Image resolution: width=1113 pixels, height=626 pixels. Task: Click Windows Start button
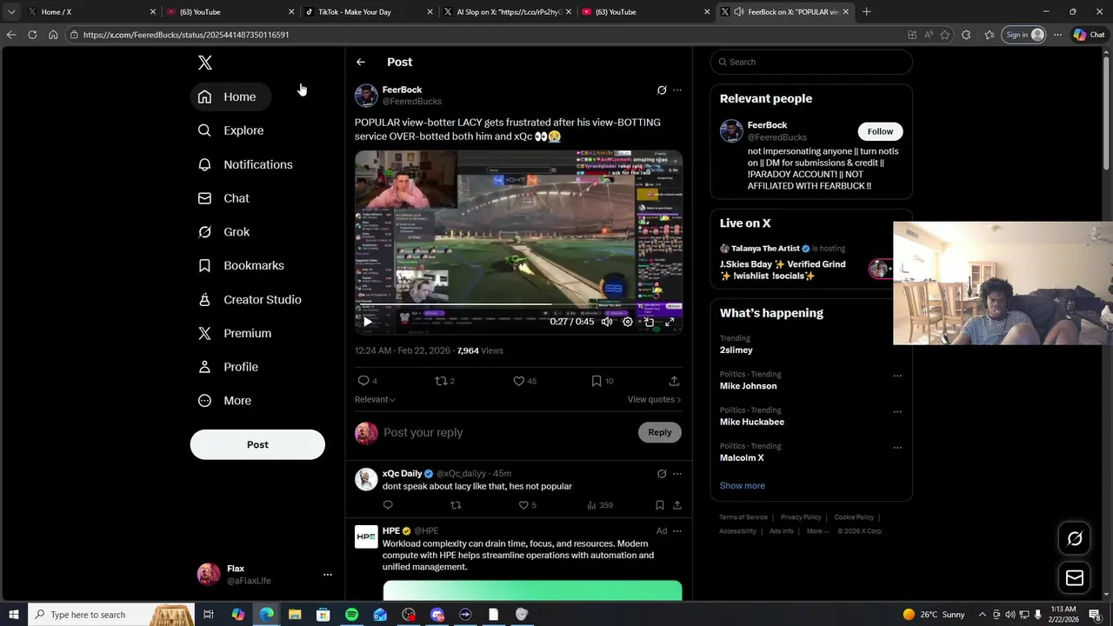[13, 615]
